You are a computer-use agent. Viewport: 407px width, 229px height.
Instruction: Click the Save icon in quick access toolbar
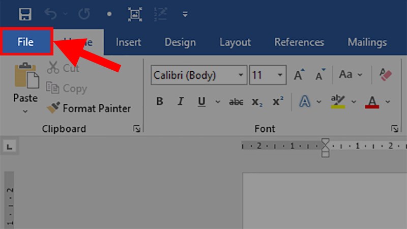(24, 14)
